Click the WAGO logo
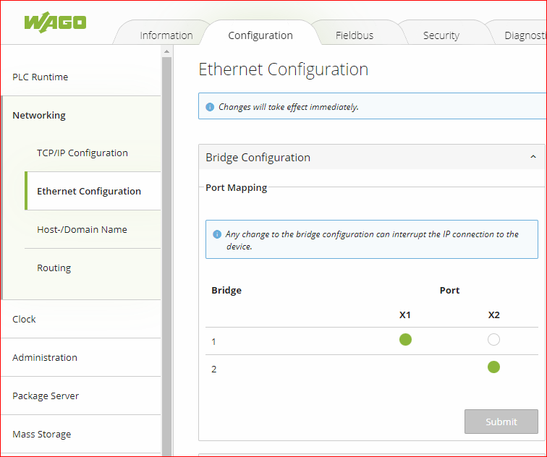 pos(55,22)
